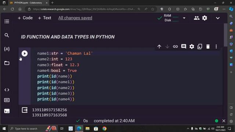Open notebook settings gear
Viewport: 235px width, 132px height.
pyautogui.click(x=205, y=18)
